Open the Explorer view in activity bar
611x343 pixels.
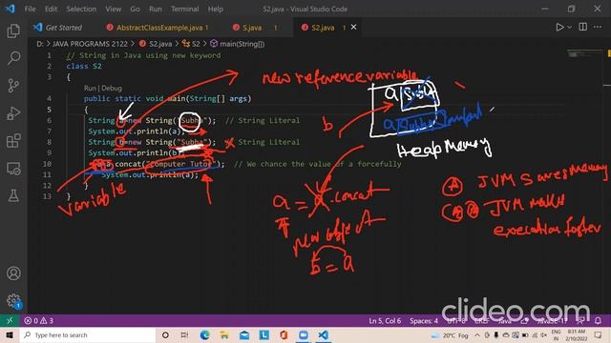13,30
